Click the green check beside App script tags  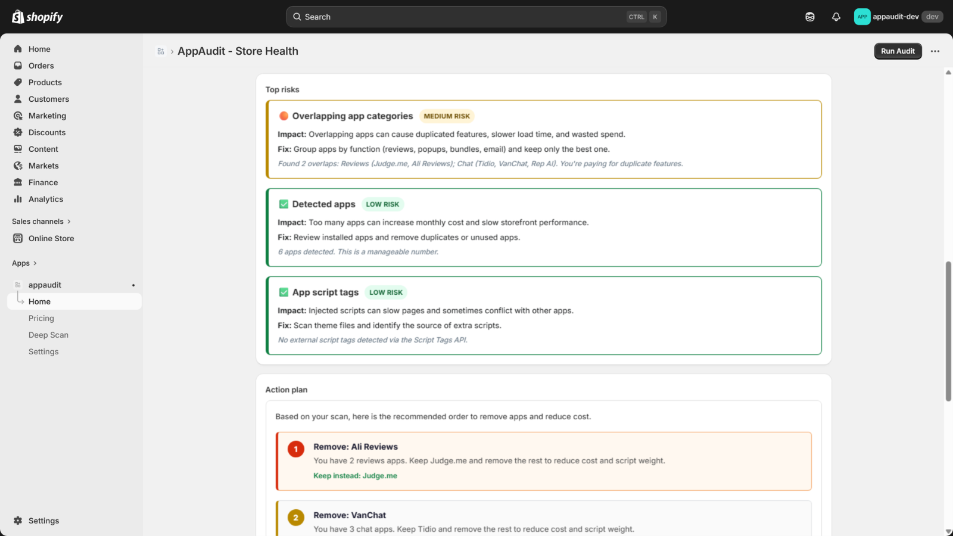pos(284,292)
